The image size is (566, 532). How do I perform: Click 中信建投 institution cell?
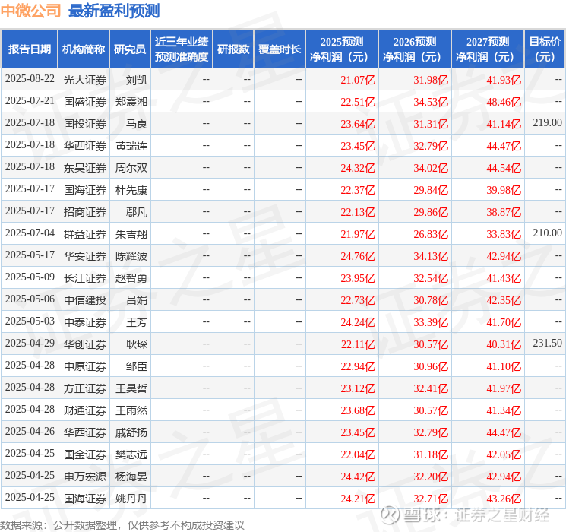pyautogui.click(x=85, y=300)
